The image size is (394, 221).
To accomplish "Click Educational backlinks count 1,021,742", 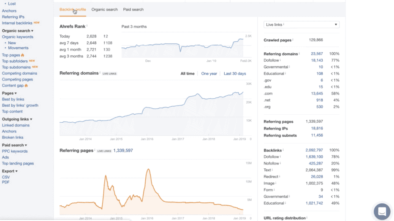I will 314,203.
